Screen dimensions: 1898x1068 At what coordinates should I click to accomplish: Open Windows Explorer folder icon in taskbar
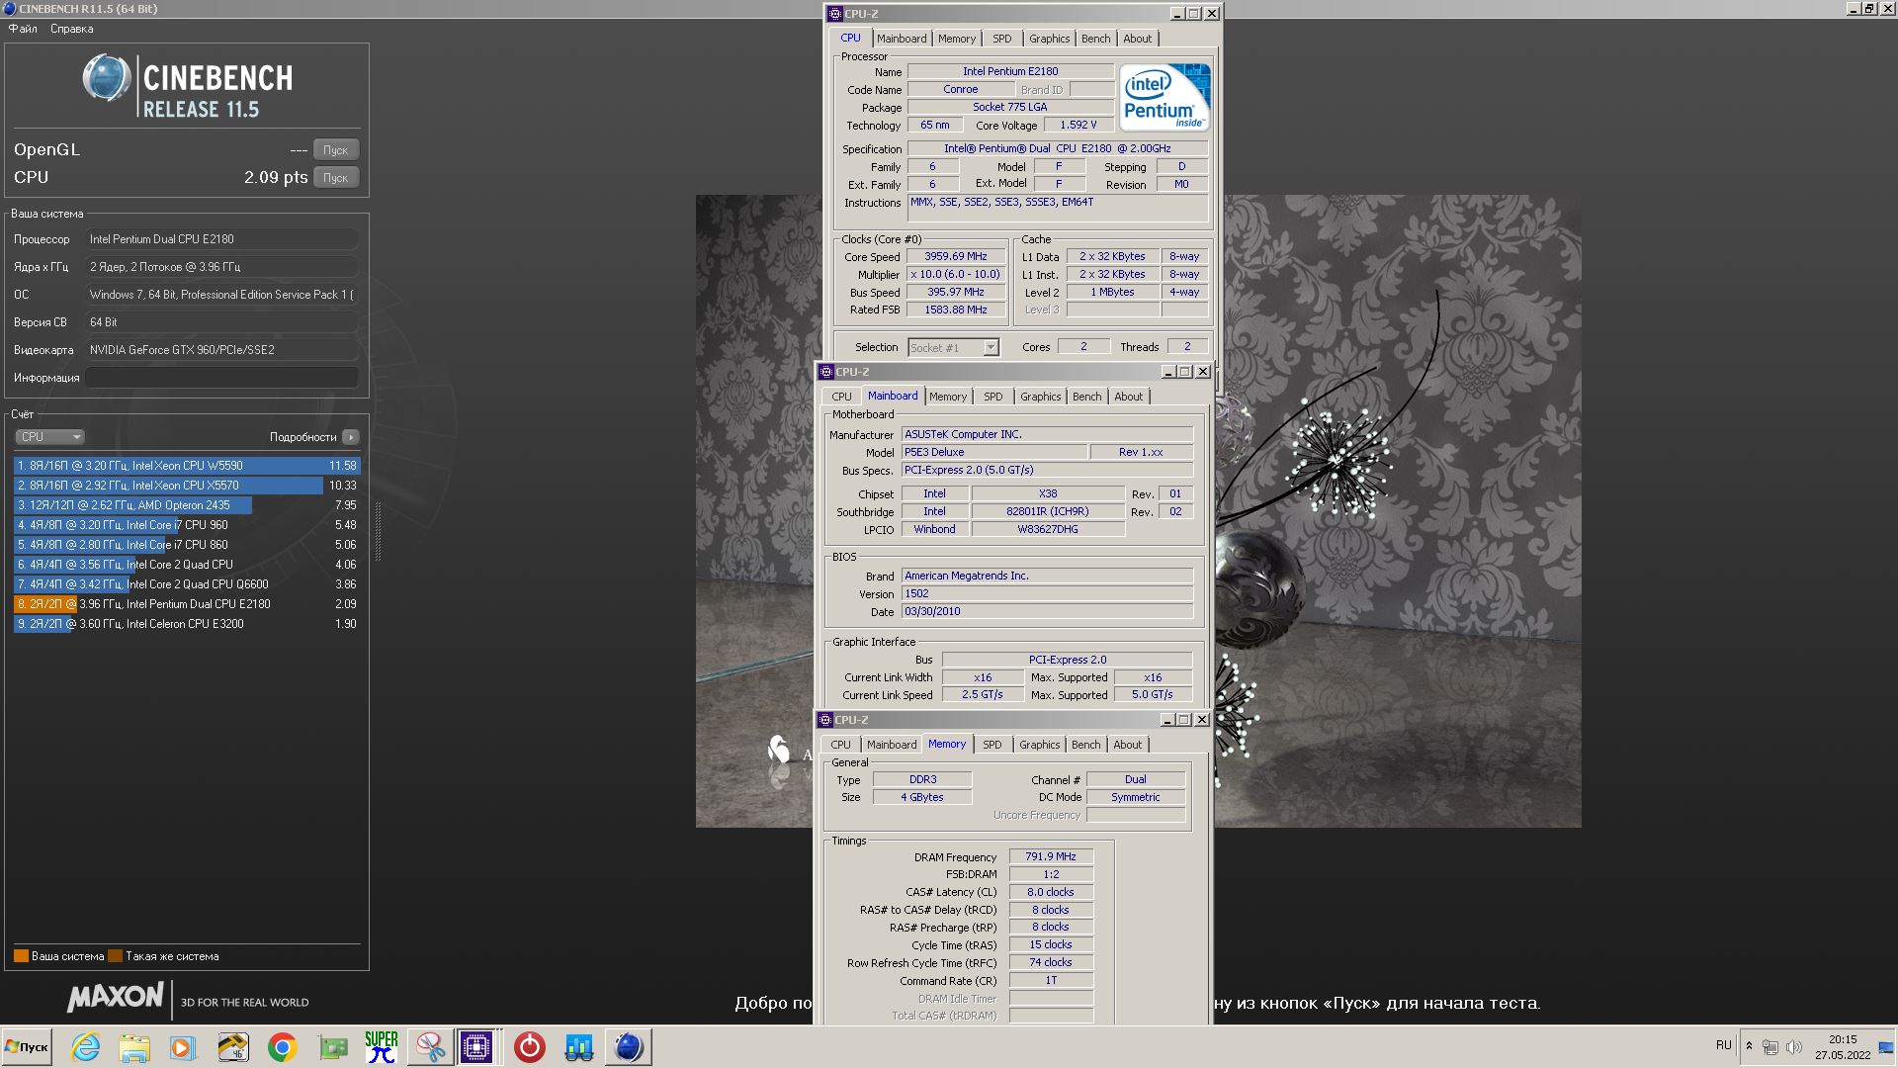134,1047
